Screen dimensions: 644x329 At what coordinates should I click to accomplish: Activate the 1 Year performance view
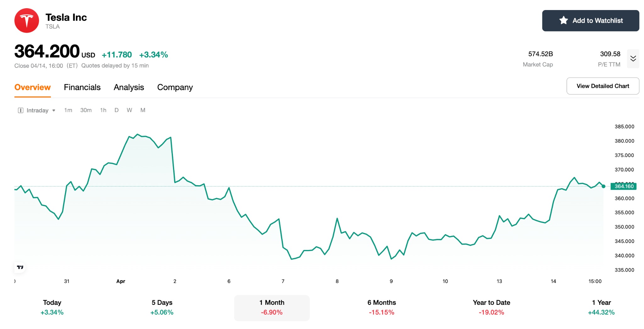[601, 308]
